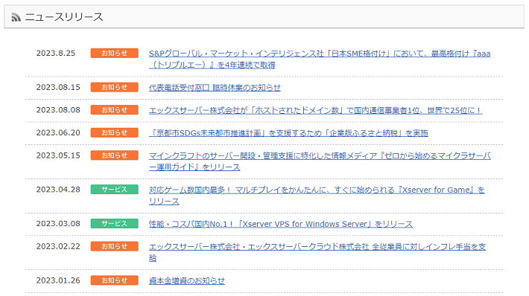This screenshot has width=529, height=296.
Task: Click the date 2023.02.22
Action: 58,246
